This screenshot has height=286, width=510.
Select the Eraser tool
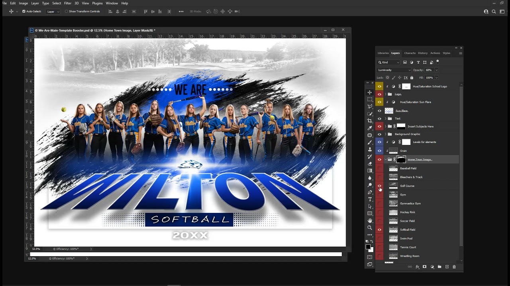370,164
